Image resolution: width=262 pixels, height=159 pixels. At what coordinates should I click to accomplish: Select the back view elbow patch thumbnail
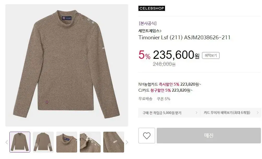pos(43,142)
